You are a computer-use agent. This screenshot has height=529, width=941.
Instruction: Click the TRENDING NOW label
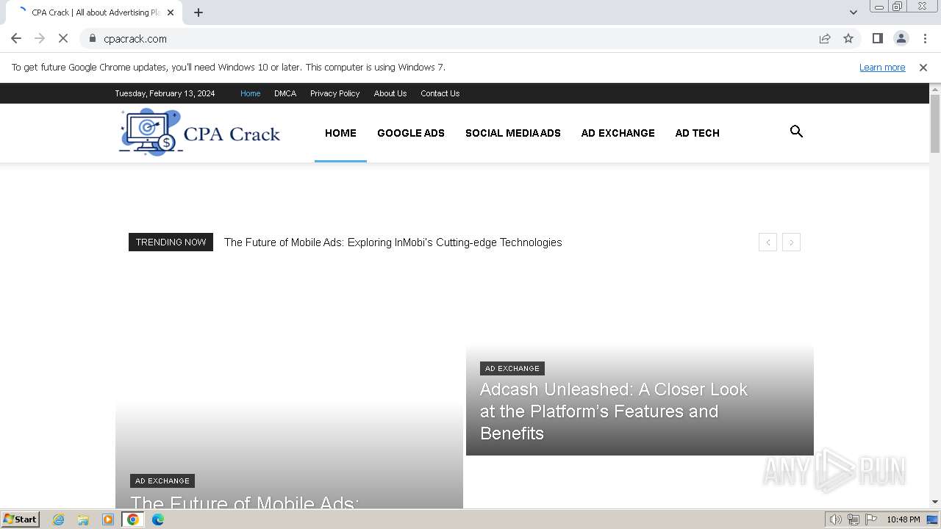[171, 242]
